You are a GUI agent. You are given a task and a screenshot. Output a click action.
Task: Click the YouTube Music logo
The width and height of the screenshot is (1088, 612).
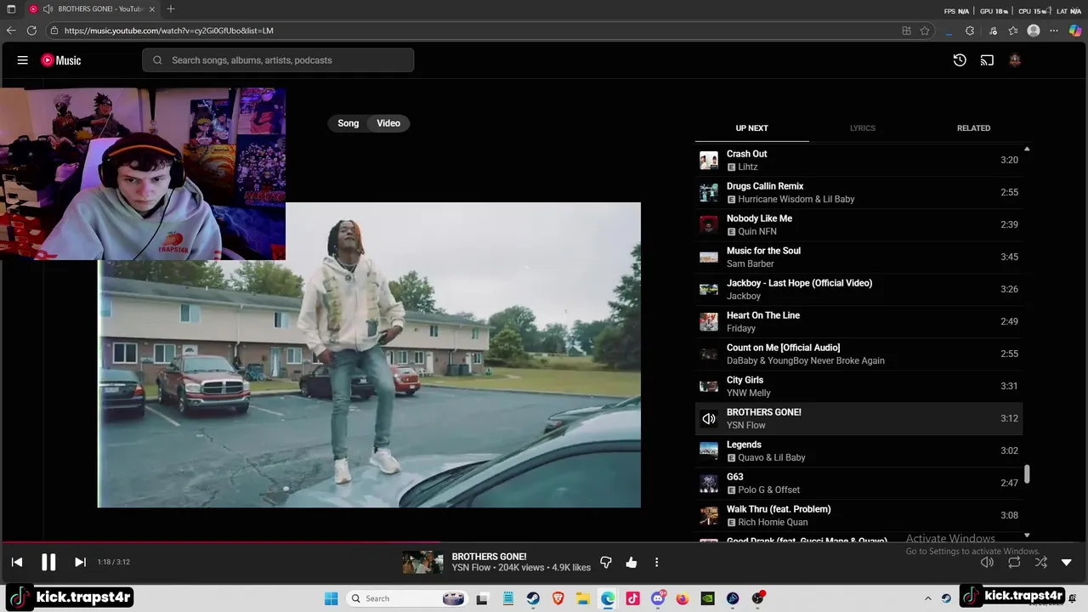[x=61, y=60]
